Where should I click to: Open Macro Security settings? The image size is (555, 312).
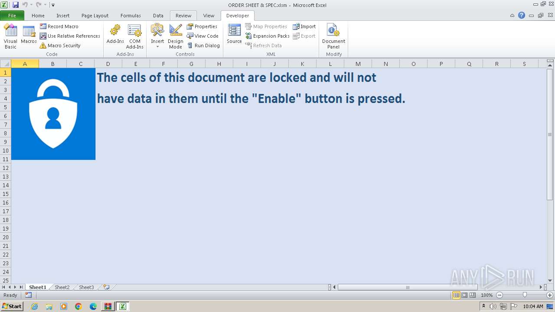click(60, 45)
